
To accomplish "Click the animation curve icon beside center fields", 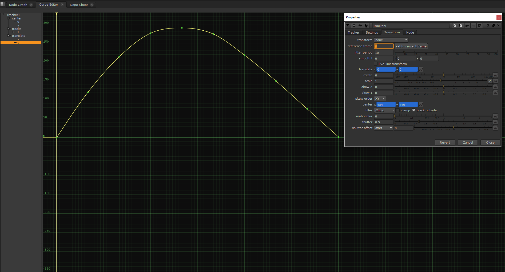I will [421, 104].
